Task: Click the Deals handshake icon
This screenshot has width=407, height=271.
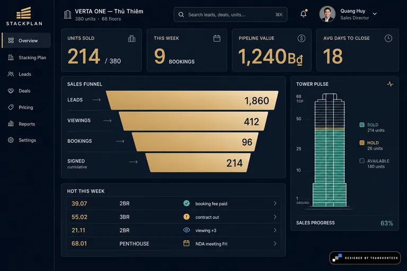Action: point(11,91)
